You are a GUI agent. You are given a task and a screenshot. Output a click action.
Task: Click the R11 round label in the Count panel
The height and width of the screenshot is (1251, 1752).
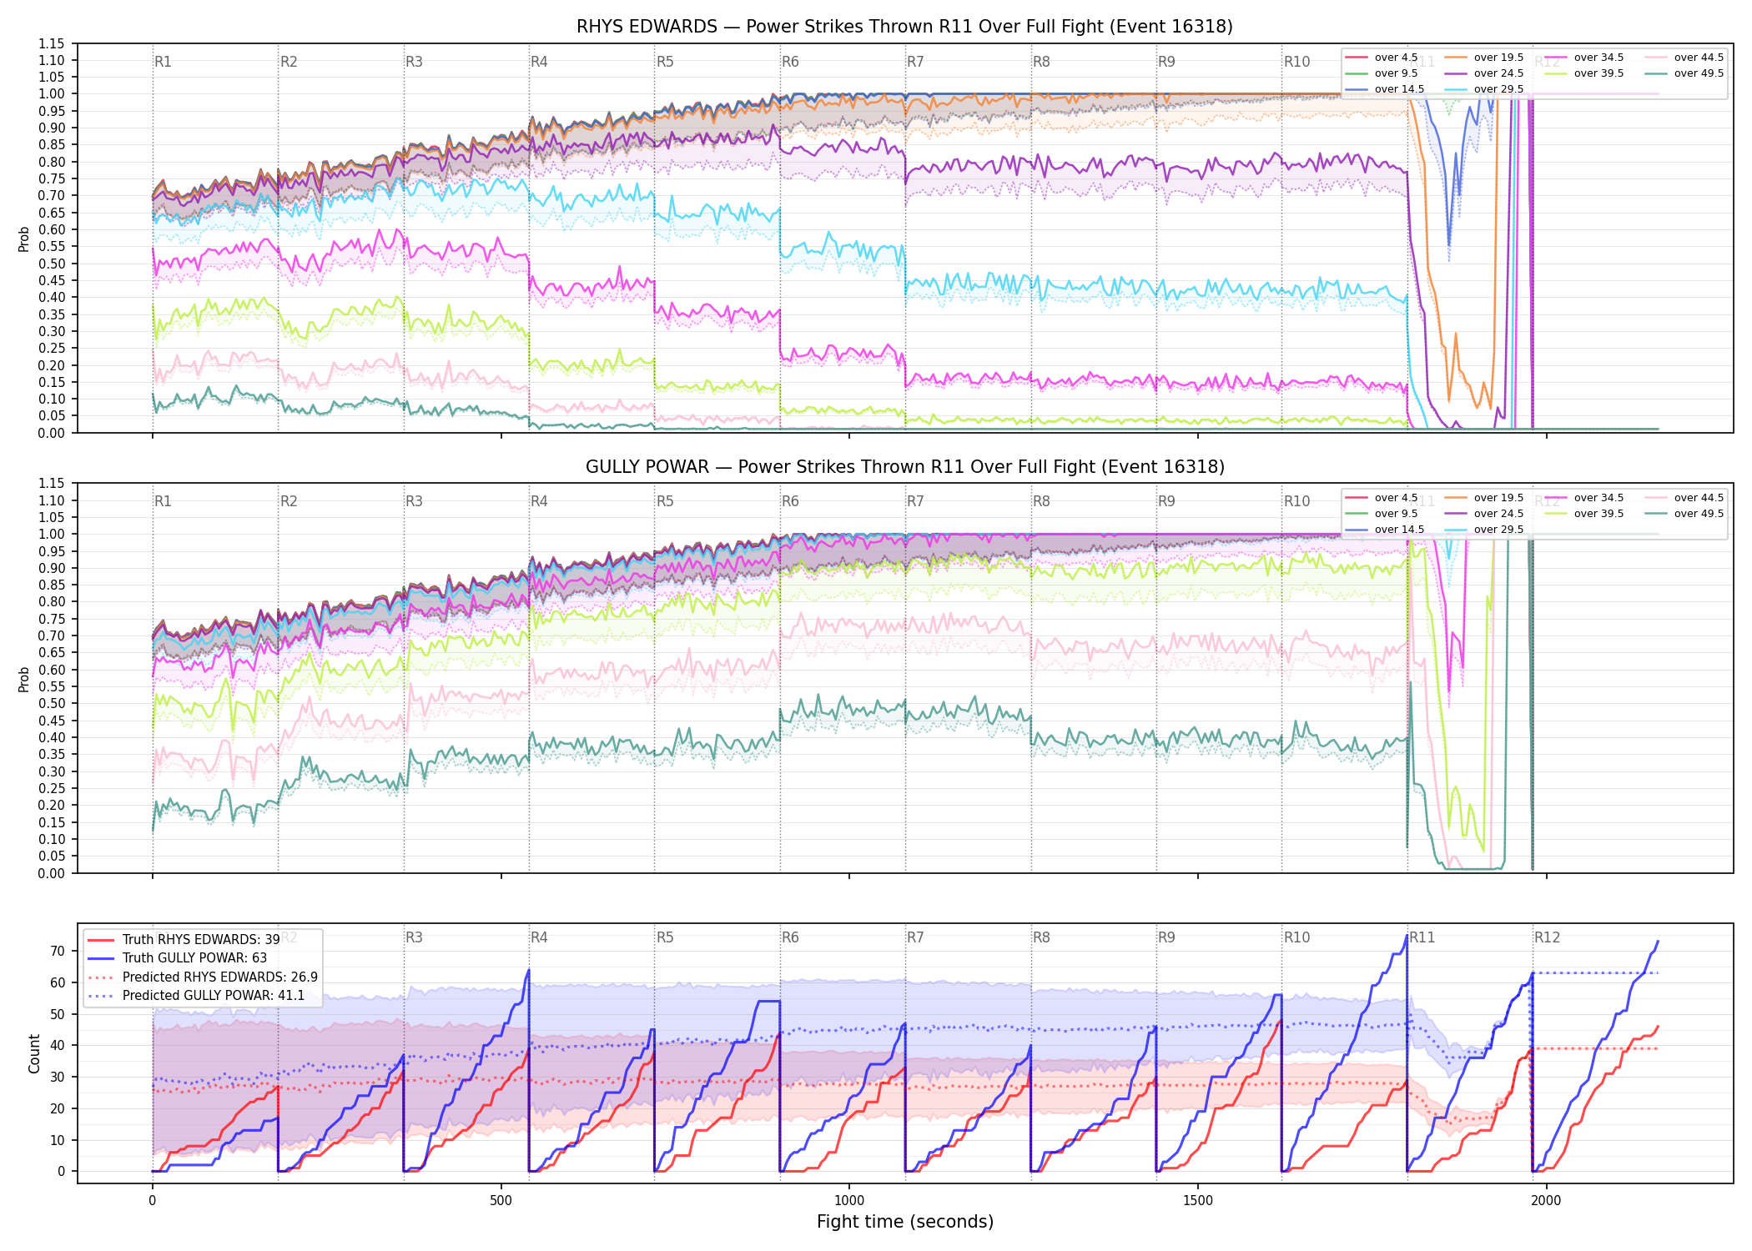tap(1422, 937)
